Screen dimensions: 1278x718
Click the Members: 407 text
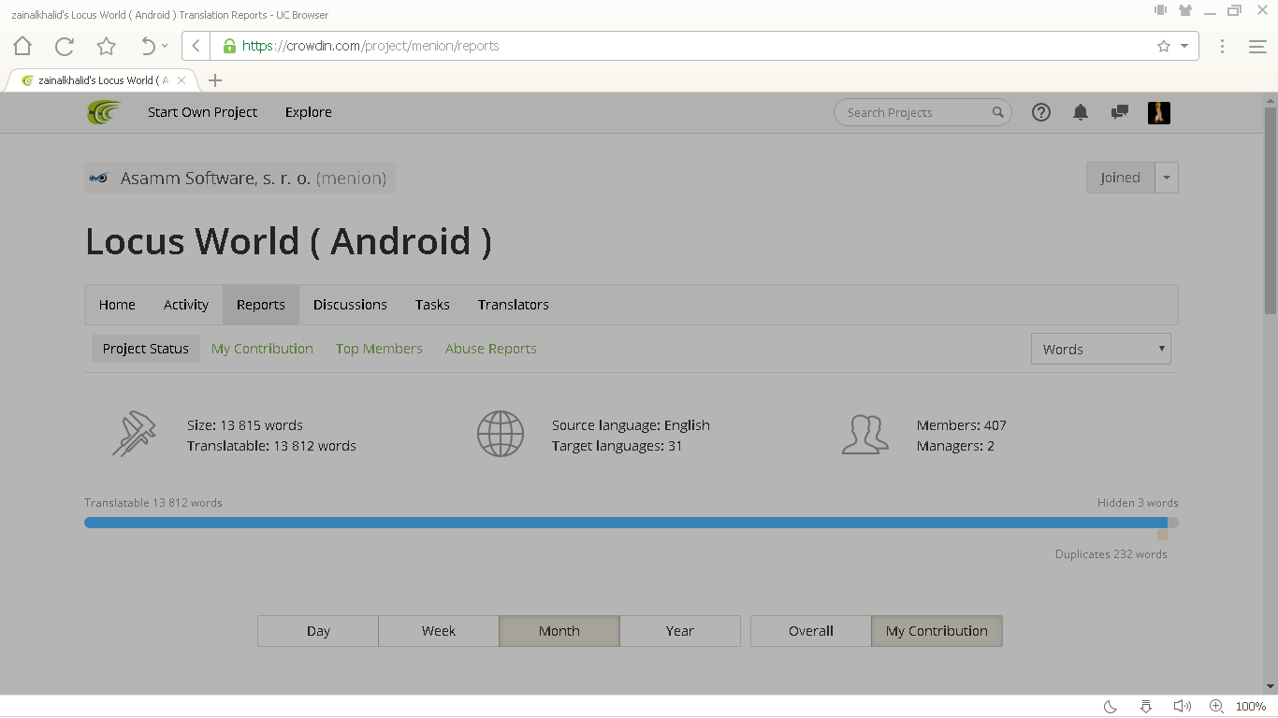point(962,425)
